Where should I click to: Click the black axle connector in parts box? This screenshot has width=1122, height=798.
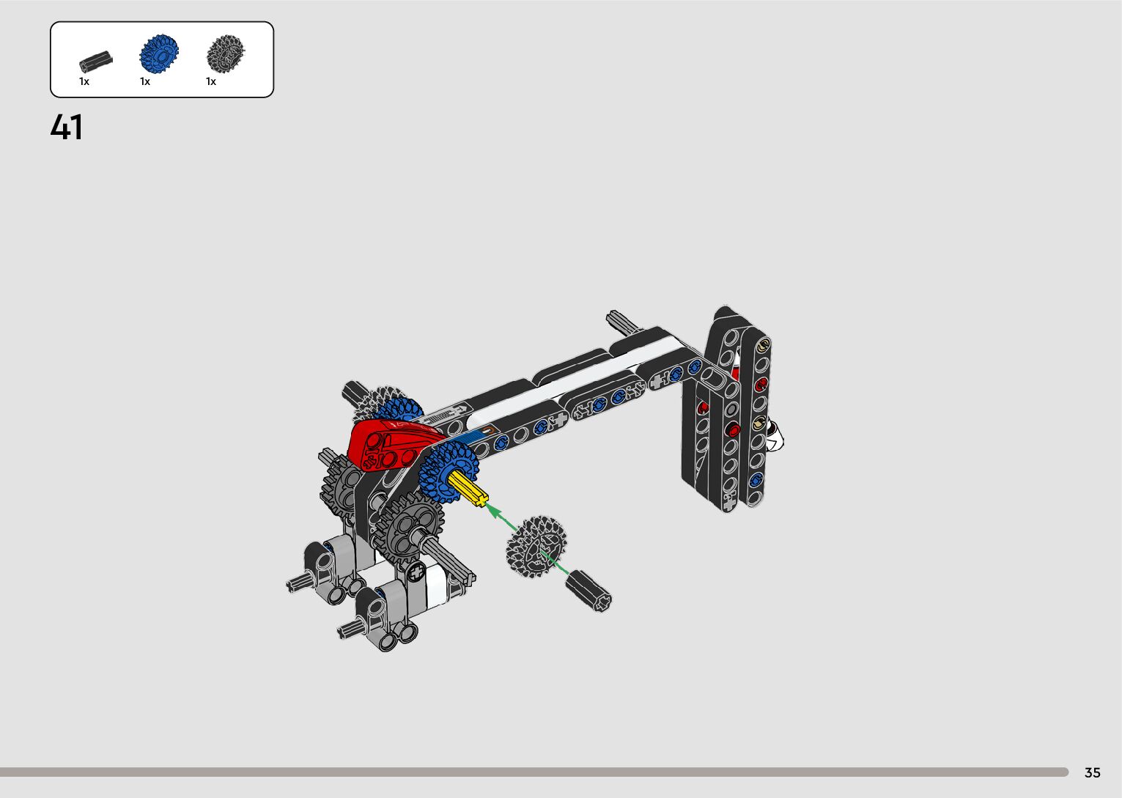[x=96, y=59]
